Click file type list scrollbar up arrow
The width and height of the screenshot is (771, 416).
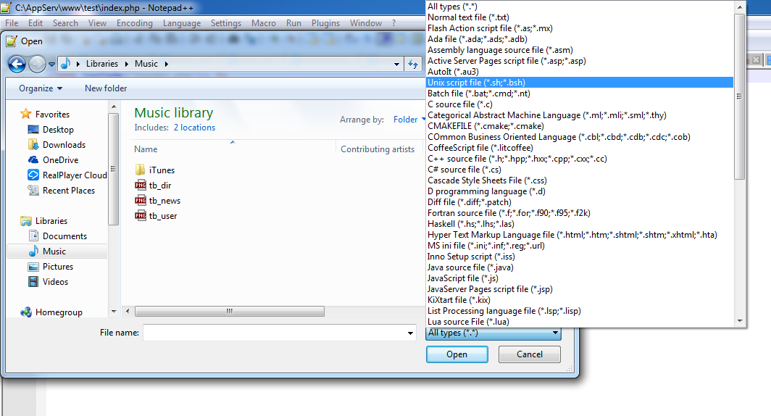[740, 7]
